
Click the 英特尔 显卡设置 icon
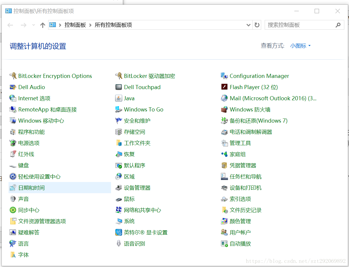coord(119,232)
